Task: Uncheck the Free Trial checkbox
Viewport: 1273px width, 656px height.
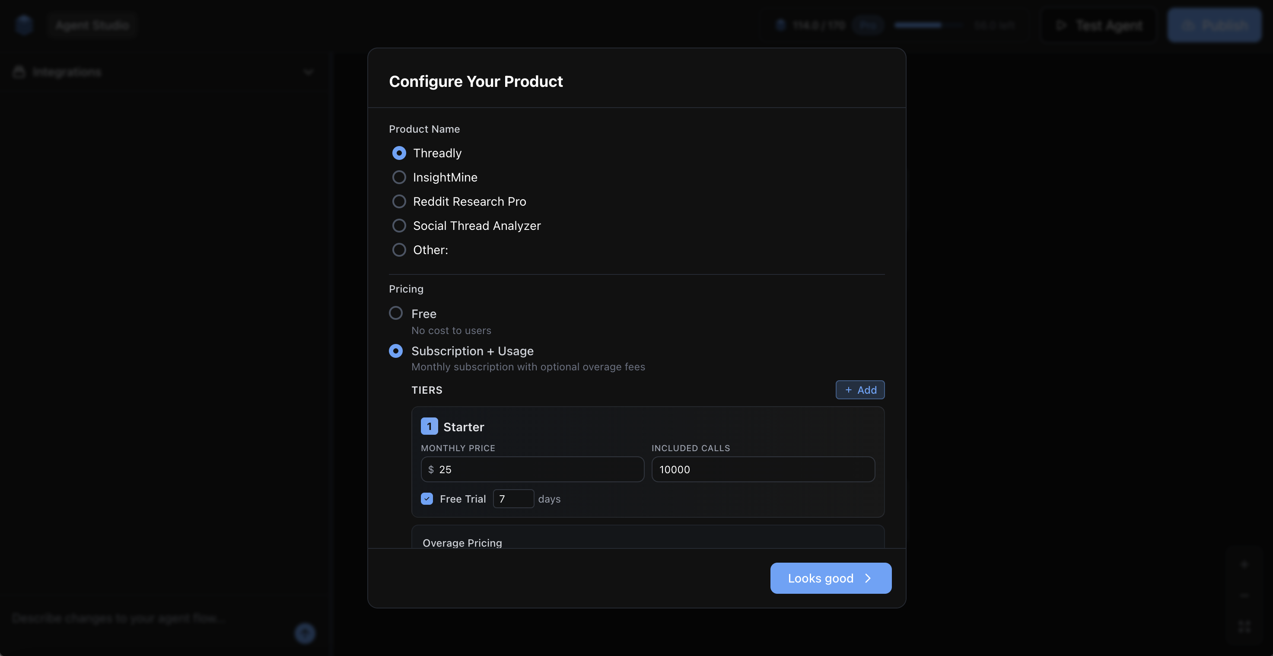Action: [x=426, y=498]
